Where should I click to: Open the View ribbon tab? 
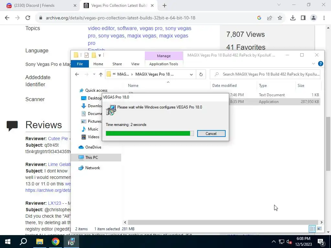[135, 64]
